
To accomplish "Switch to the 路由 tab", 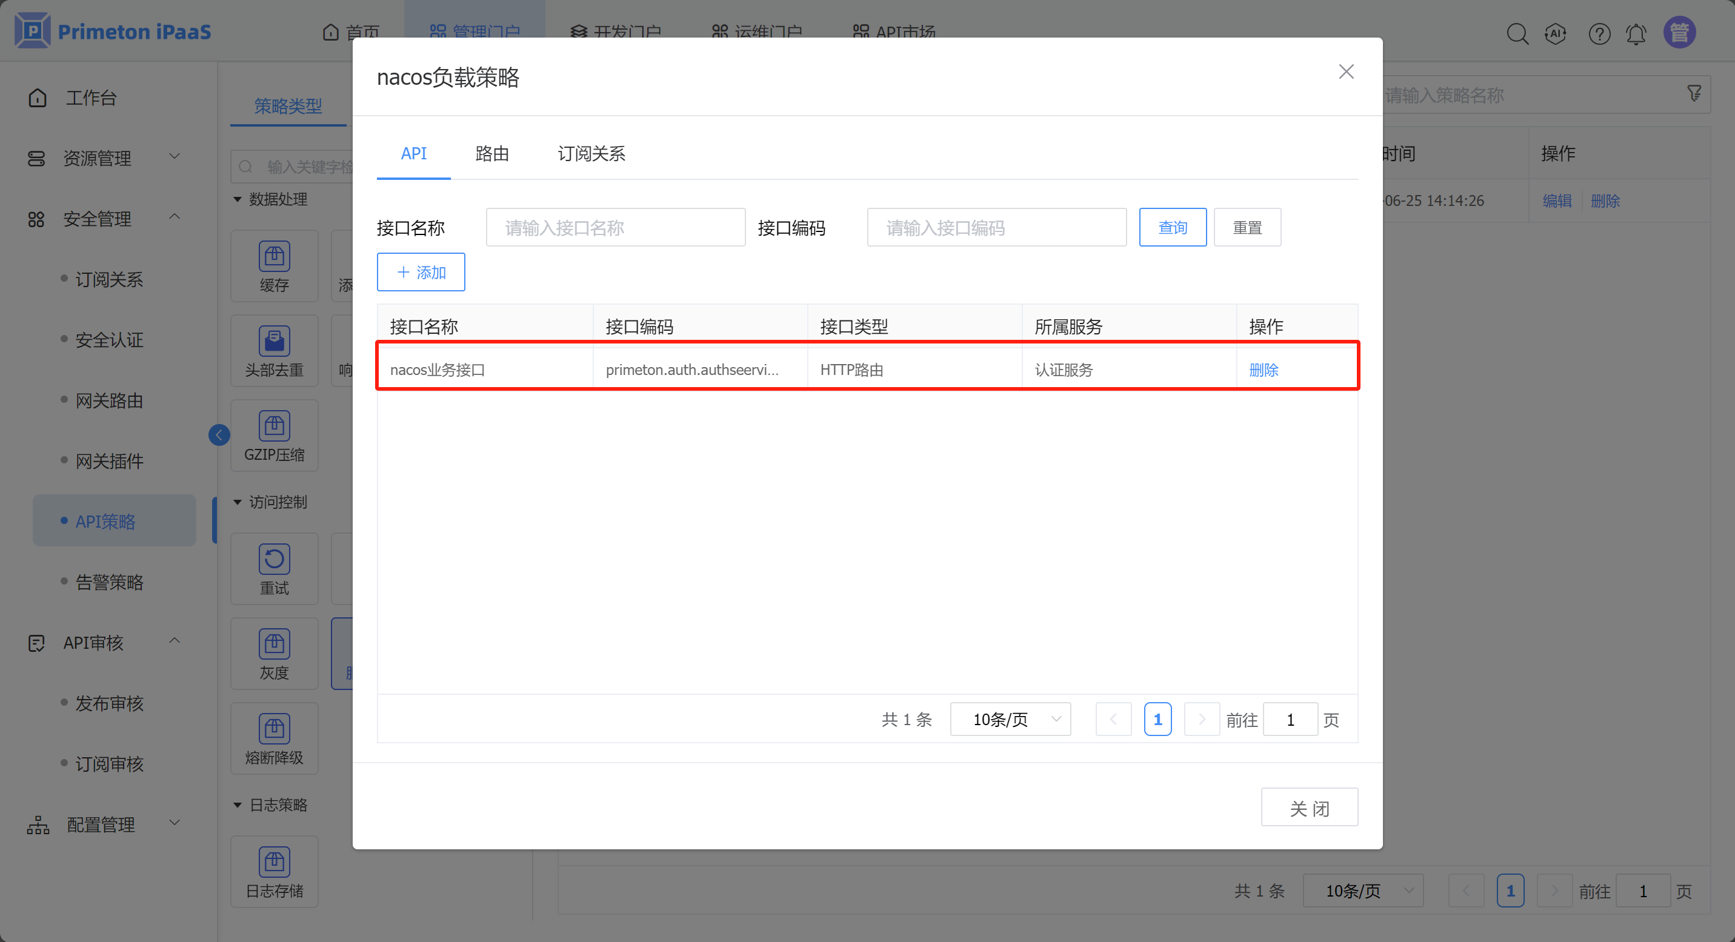I will (491, 153).
